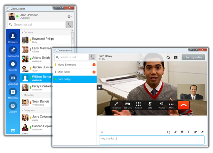Click the paperclip attach file icon

(175, 132)
